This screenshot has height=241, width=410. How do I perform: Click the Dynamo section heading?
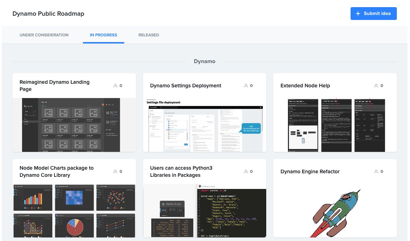click(205, 61)
